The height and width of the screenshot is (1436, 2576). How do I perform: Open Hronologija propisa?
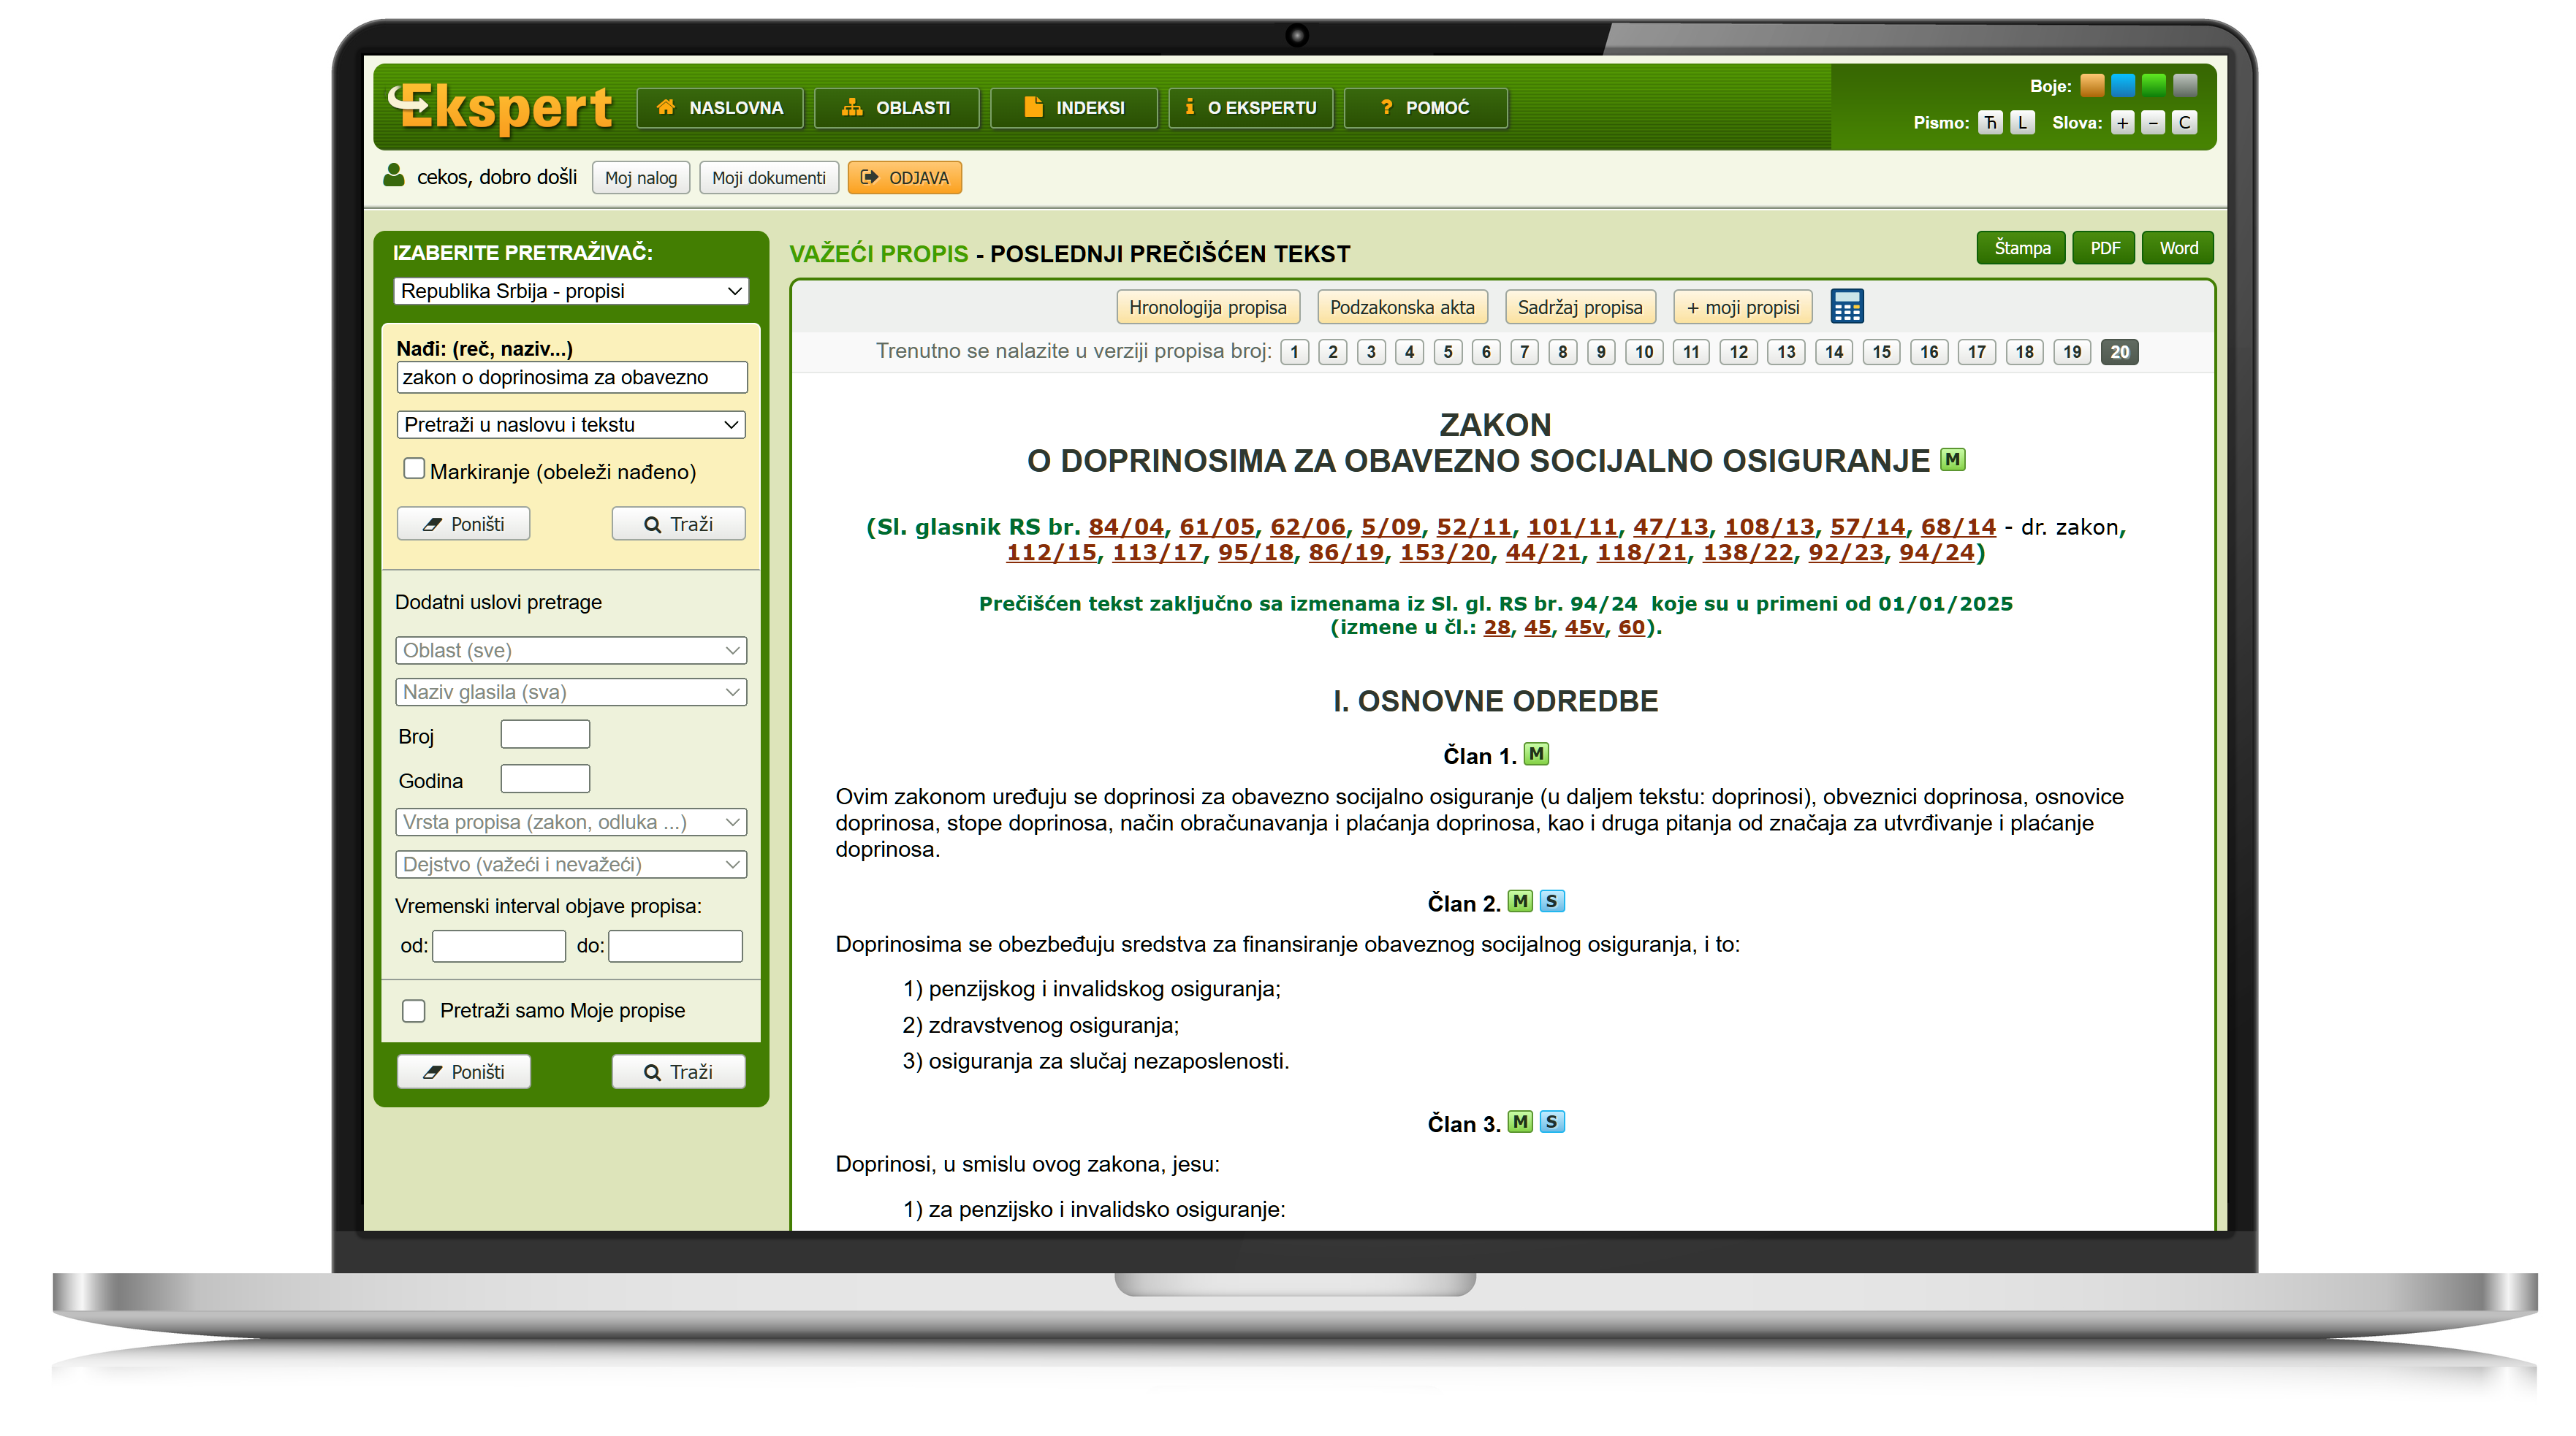coord(1208,308)
